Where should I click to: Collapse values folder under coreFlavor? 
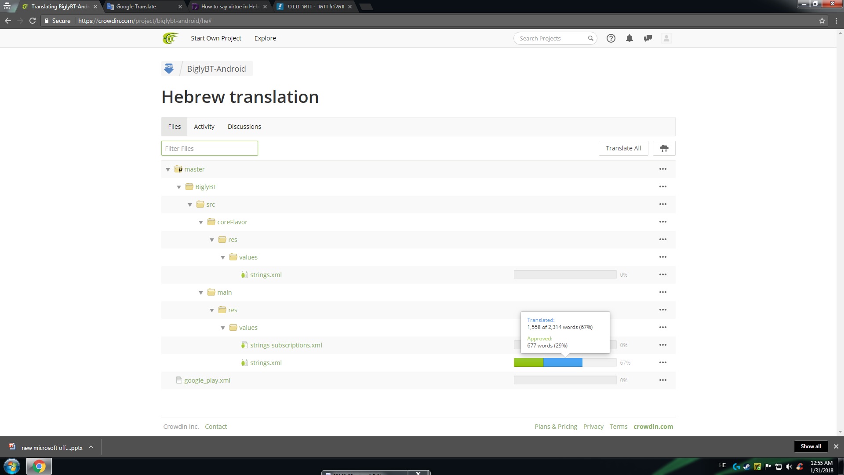(x=223, y=257)
